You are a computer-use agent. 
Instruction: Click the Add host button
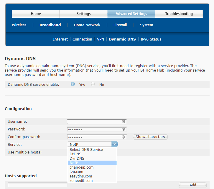point(192,185)
